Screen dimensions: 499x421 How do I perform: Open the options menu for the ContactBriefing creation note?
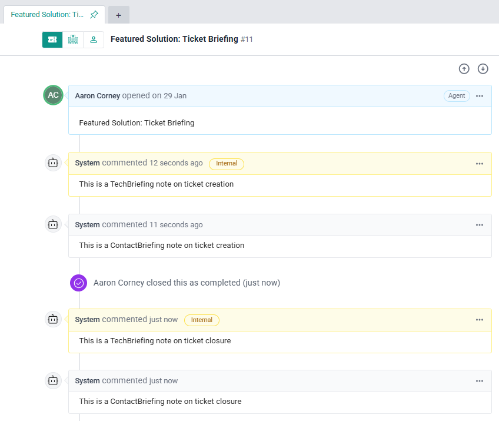click(480, 225)
